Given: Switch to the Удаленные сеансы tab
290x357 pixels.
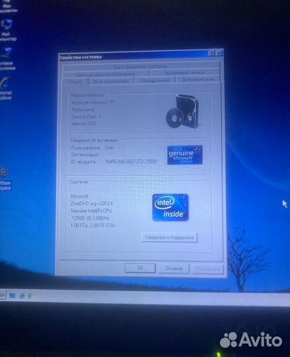Looking at the screenshot, I should 185,73.
